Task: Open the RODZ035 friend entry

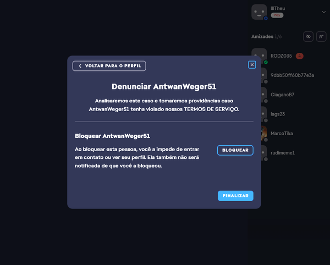Action: pyautogui.click(x=281, y=56)
